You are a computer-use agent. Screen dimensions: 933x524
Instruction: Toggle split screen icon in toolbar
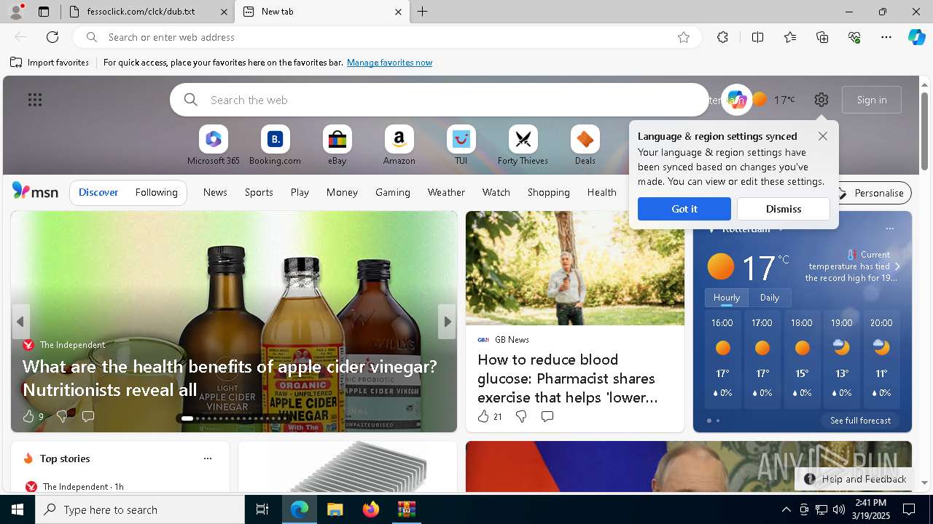pos(757,37)
